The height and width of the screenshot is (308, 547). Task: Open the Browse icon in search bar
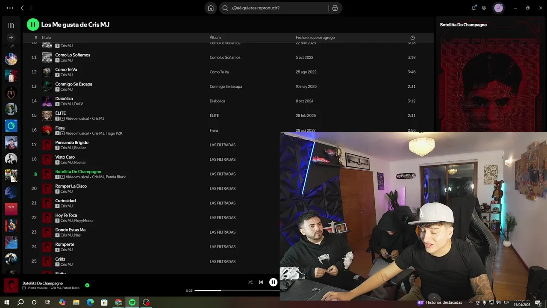[x=335, y=8]
